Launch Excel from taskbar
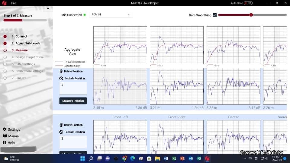 coord(174,158)
